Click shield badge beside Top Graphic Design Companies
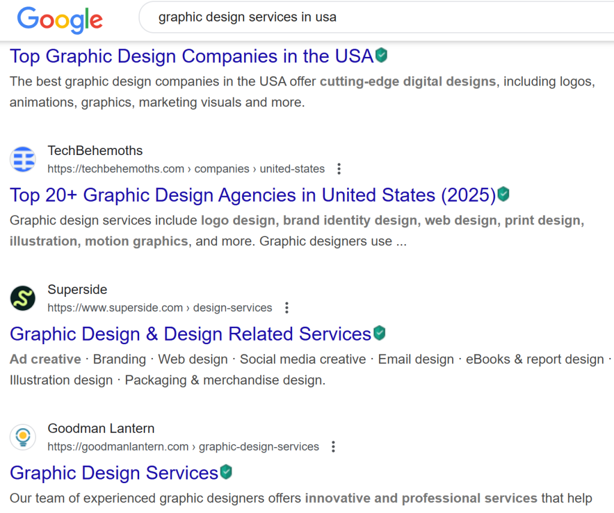This screenshot has height=513, width=614. coord(381,56)
